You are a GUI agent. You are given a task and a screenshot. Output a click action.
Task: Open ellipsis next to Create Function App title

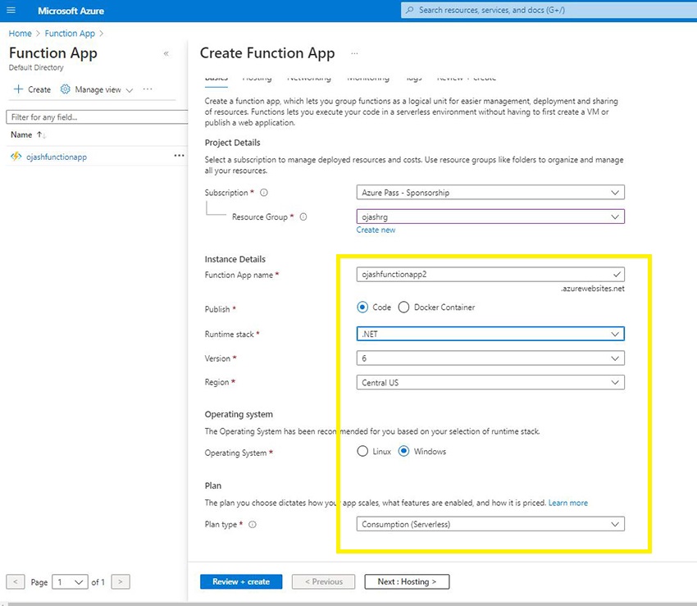[354, 53]
